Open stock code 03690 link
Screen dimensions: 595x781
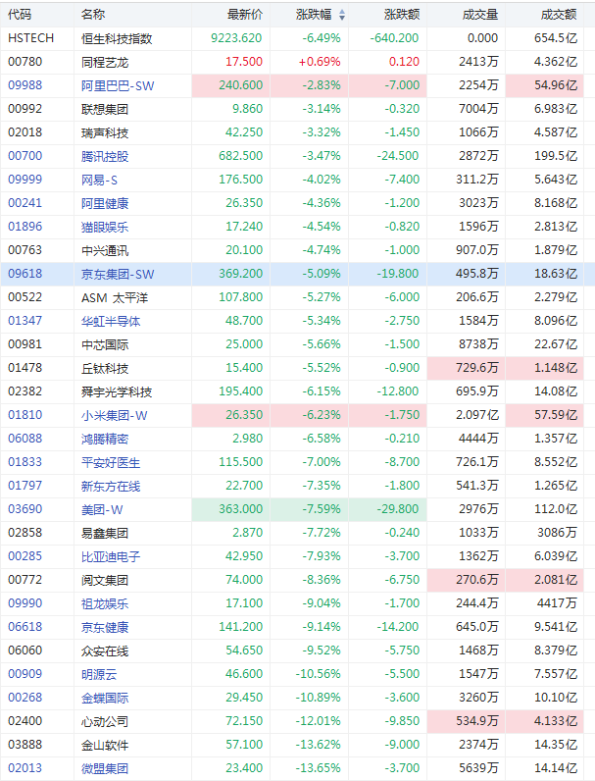pyautogui.click(x=25, y=509)
